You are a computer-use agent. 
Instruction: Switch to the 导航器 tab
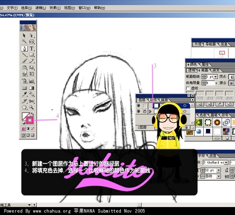coord(210,44)
